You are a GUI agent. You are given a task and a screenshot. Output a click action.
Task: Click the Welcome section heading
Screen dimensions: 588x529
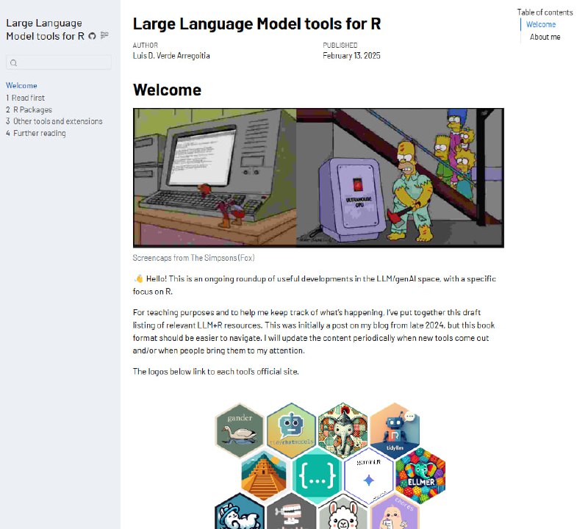pos(168,90)
